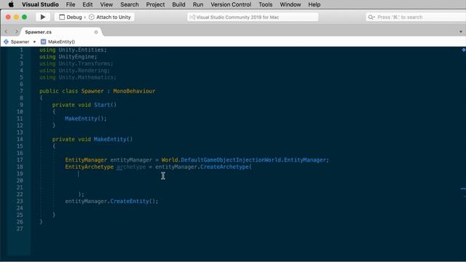Click DefaultGameObjectInjectionWorld in the code

(x=231, y=160)
